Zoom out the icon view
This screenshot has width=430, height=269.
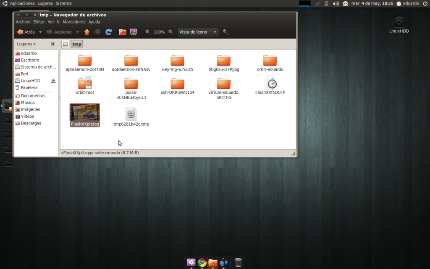147,32
